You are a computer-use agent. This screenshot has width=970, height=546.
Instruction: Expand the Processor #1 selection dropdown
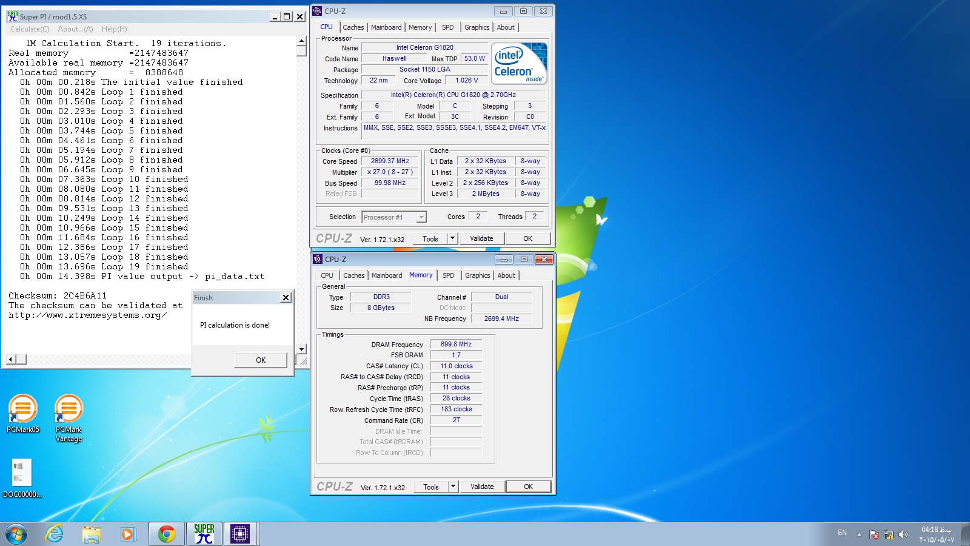(421, 217)
